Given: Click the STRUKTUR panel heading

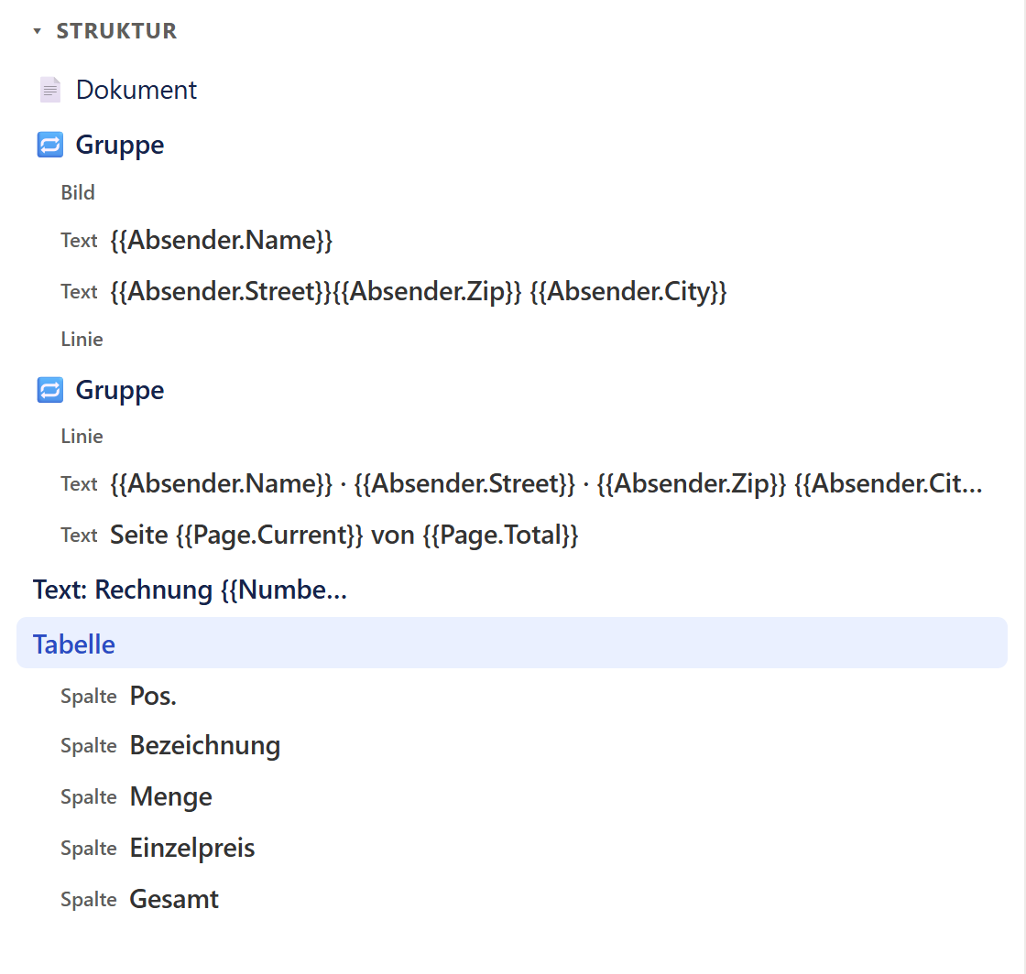Looking at the screenshot, I should pos(116,31).
